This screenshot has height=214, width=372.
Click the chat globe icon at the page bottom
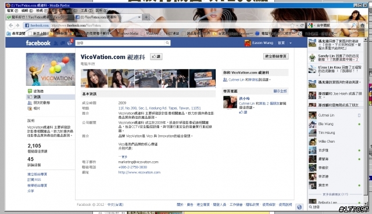tap(299, 207)
